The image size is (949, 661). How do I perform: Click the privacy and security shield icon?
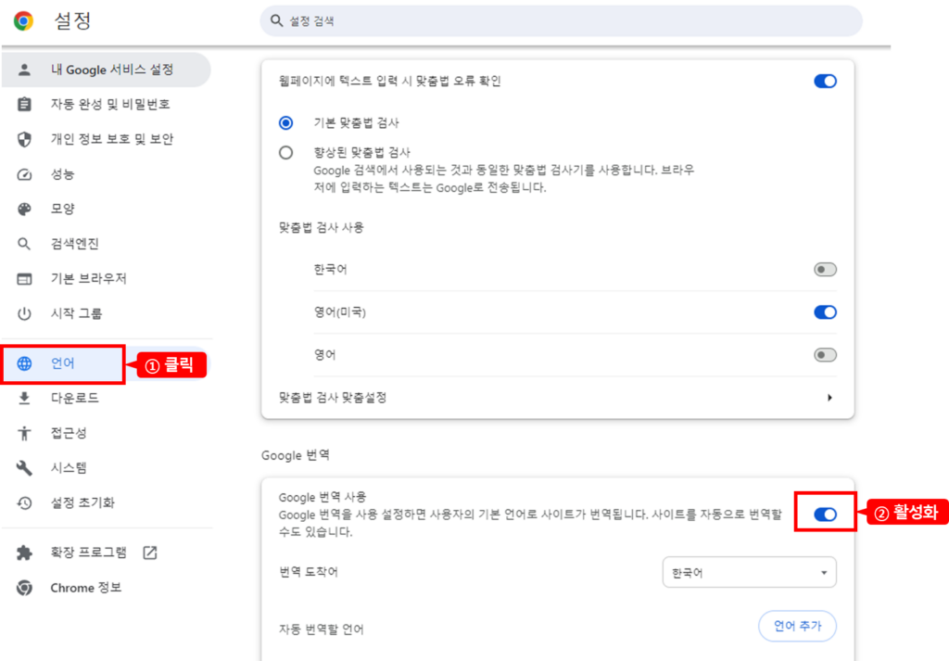coord(25,139)
